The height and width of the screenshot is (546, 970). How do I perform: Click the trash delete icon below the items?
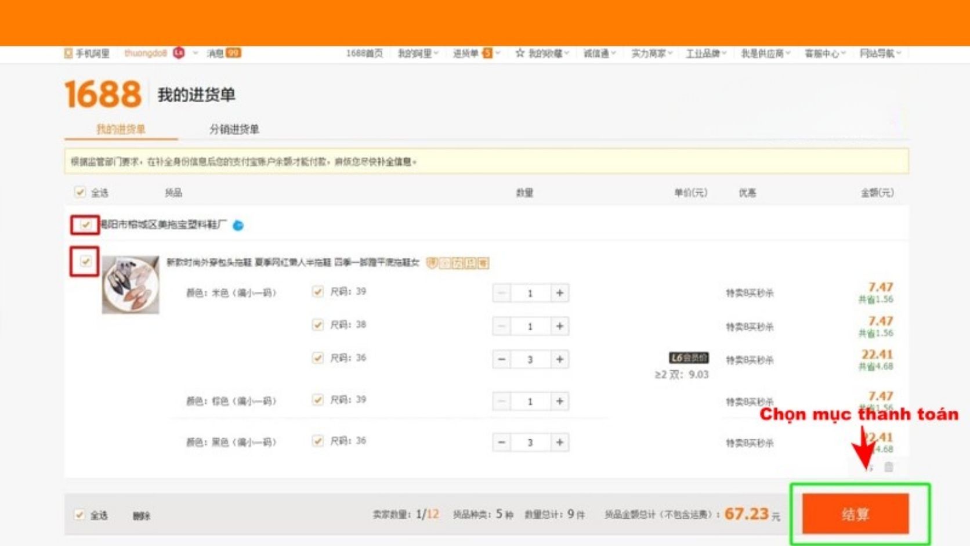click(888, 467)
